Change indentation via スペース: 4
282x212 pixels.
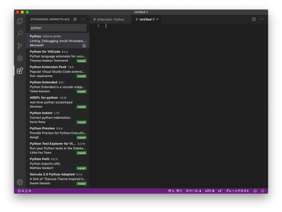(193, 191)
